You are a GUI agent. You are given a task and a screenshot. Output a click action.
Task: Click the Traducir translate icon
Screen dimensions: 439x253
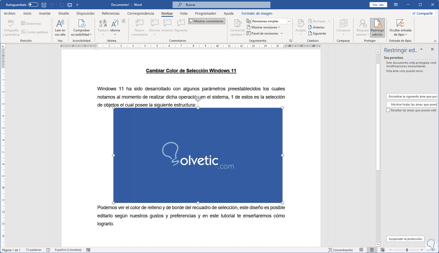(103, 23)
